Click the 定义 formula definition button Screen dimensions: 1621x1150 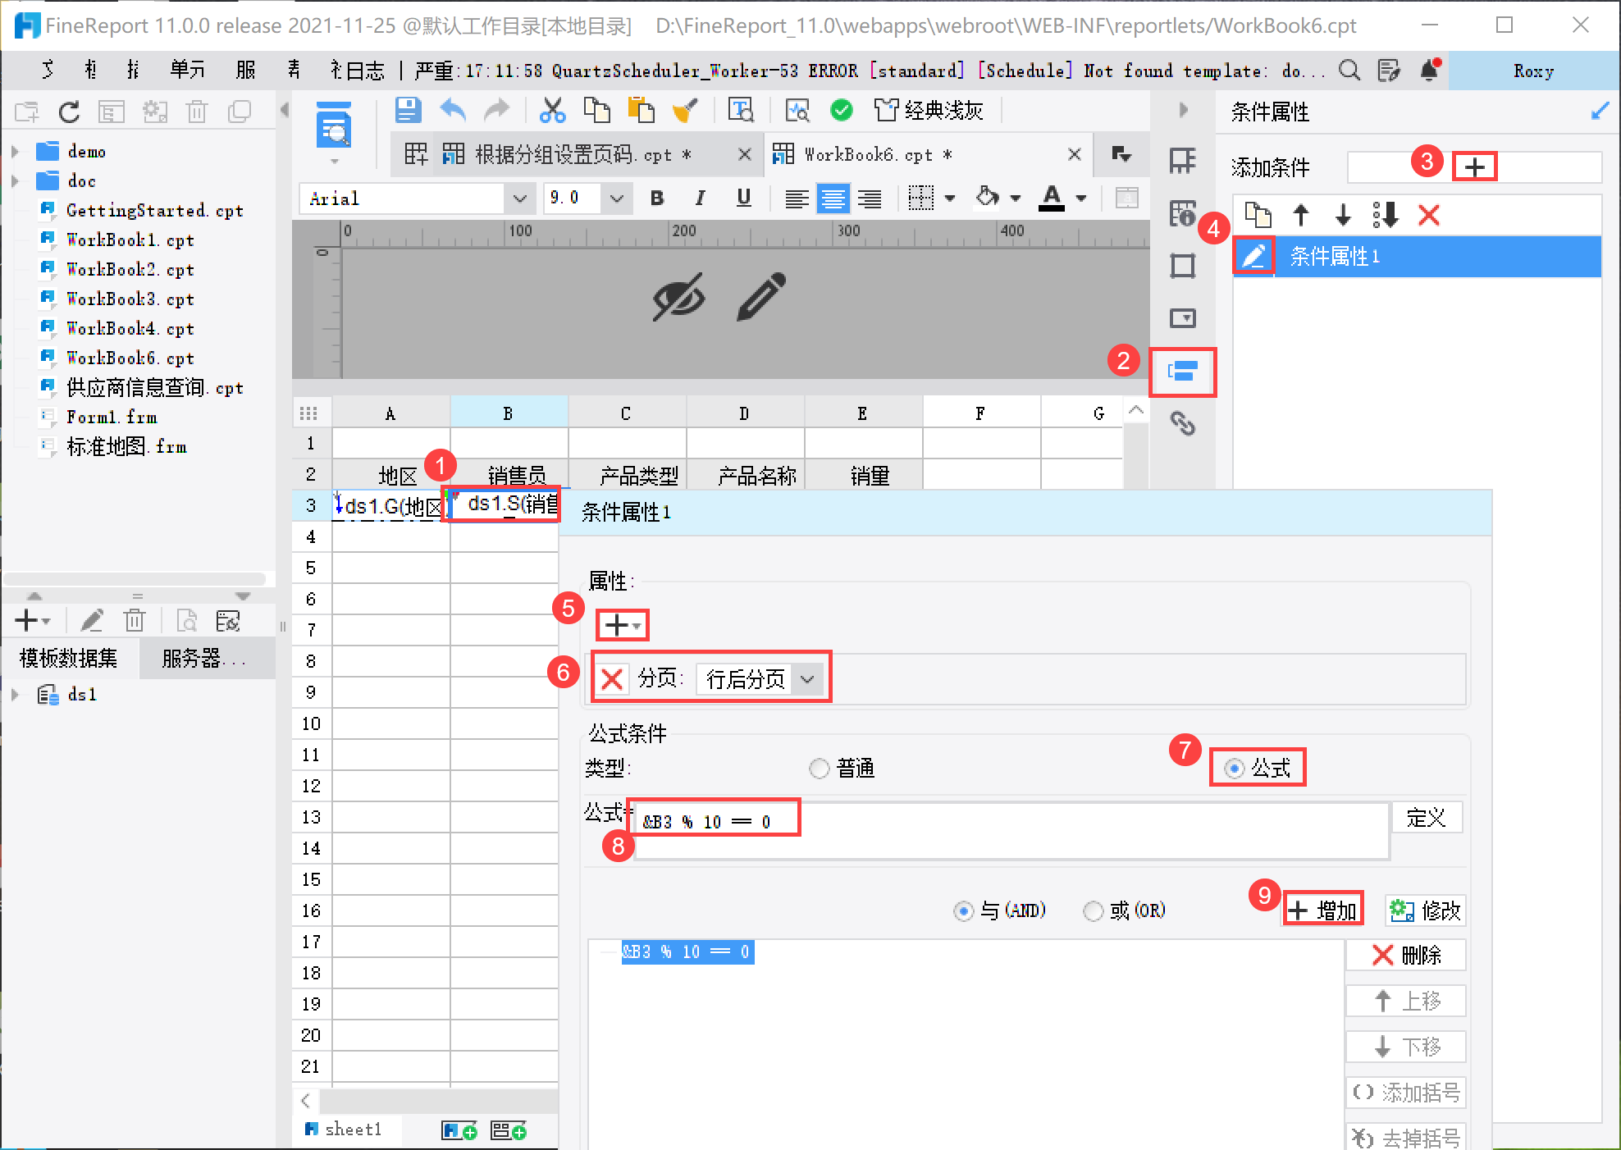click(x=1427, y=818)
